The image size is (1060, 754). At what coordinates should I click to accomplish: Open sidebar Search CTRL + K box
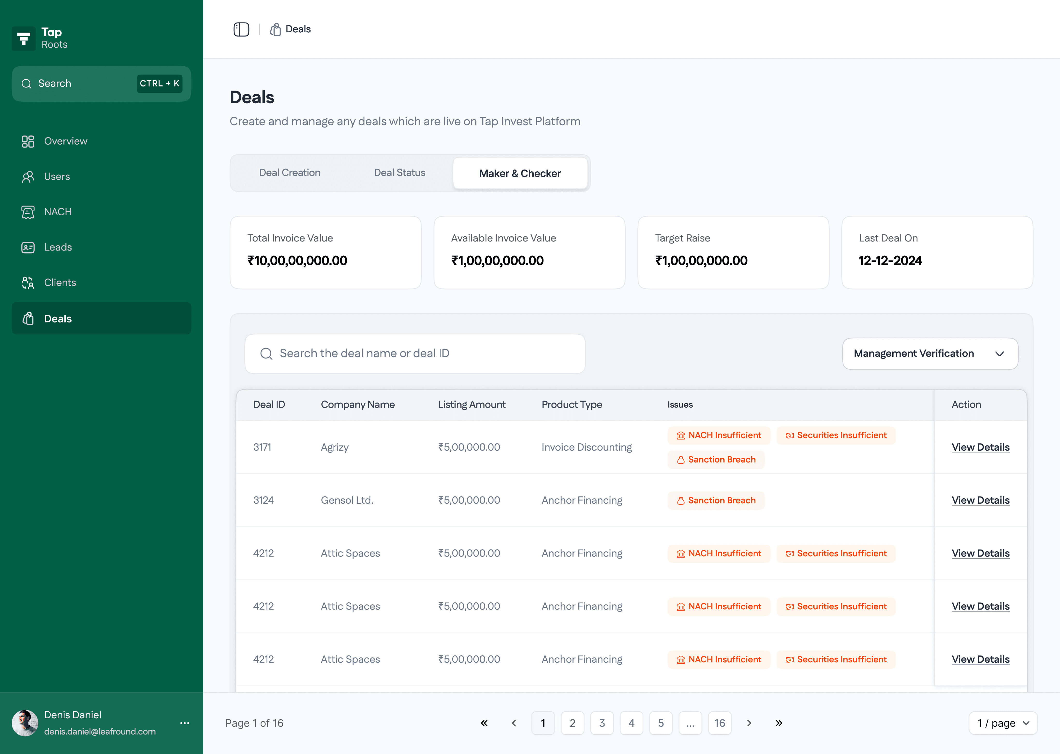point(101,84)
